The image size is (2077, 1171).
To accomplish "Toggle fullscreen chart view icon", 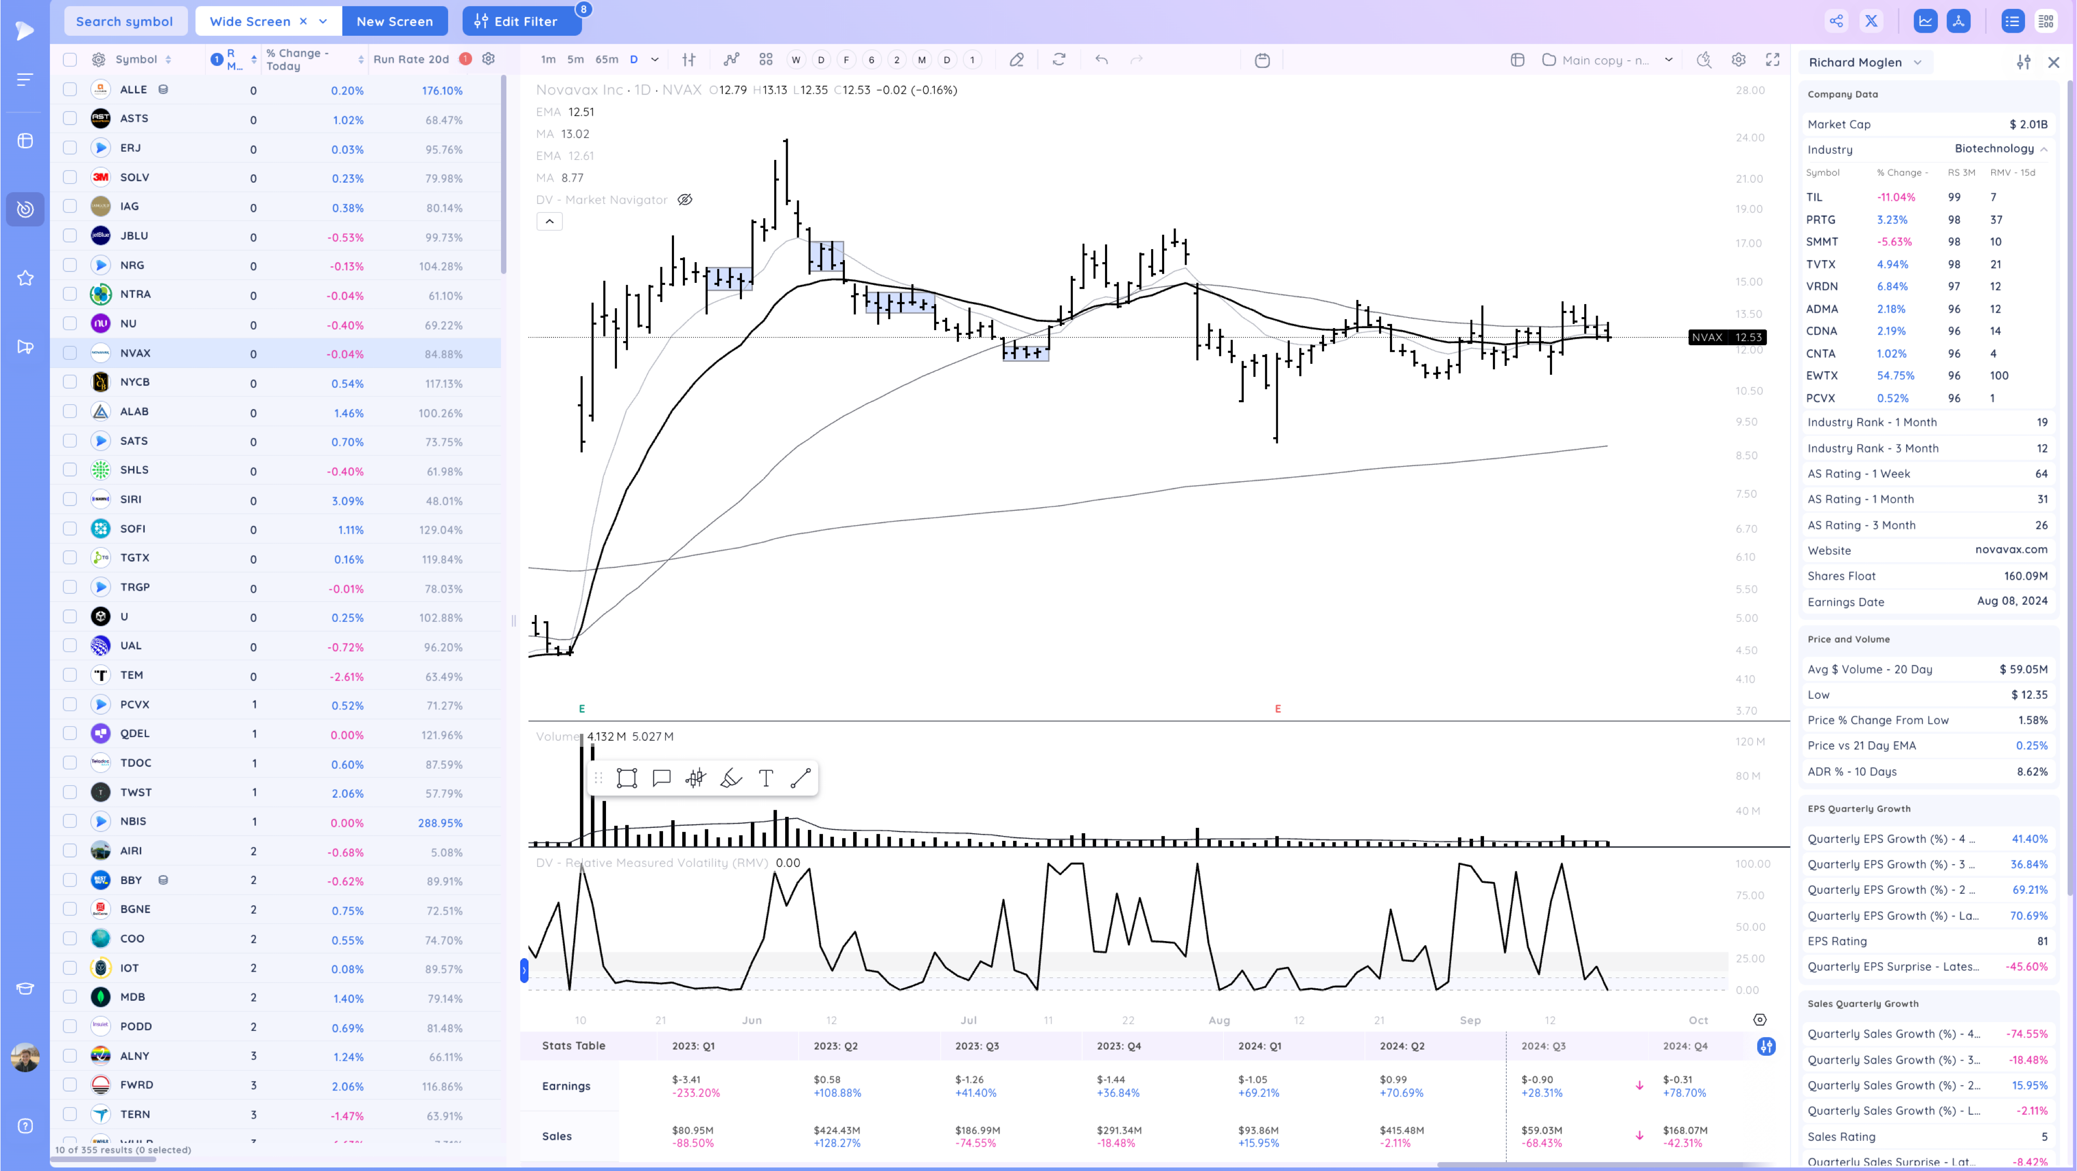I will tap(1772, 60).
